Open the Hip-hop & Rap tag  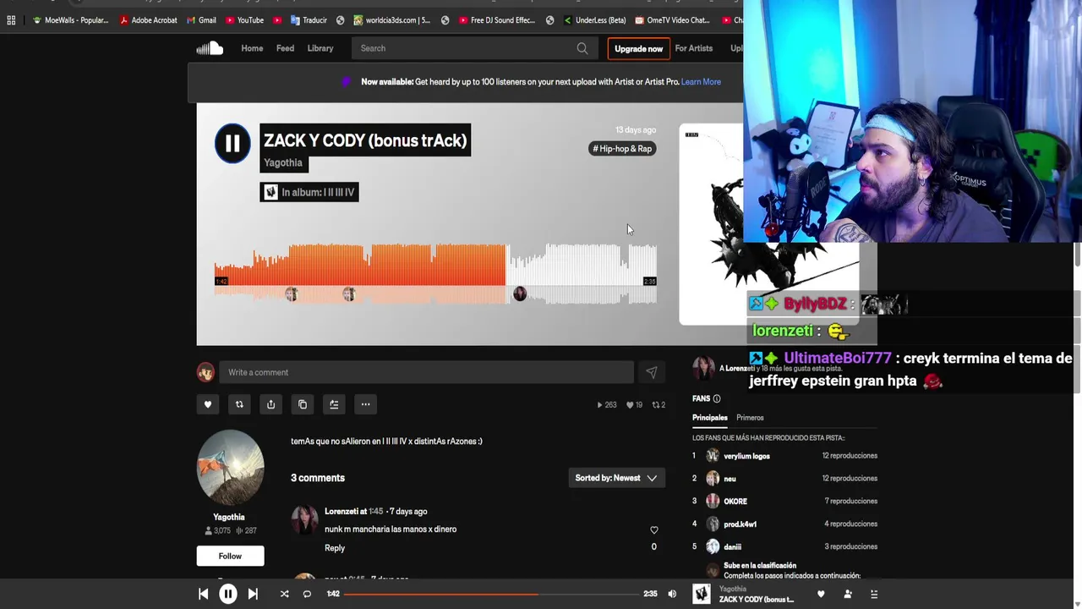622,149
